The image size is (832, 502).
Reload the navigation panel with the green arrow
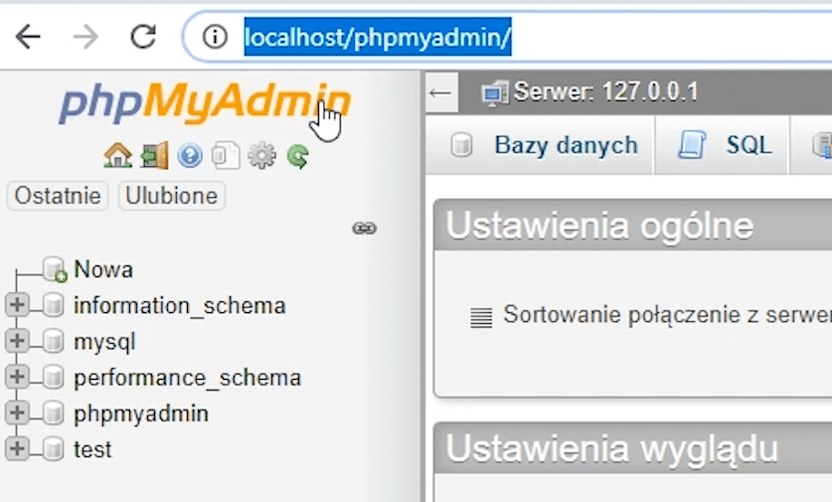coord(297,156)
